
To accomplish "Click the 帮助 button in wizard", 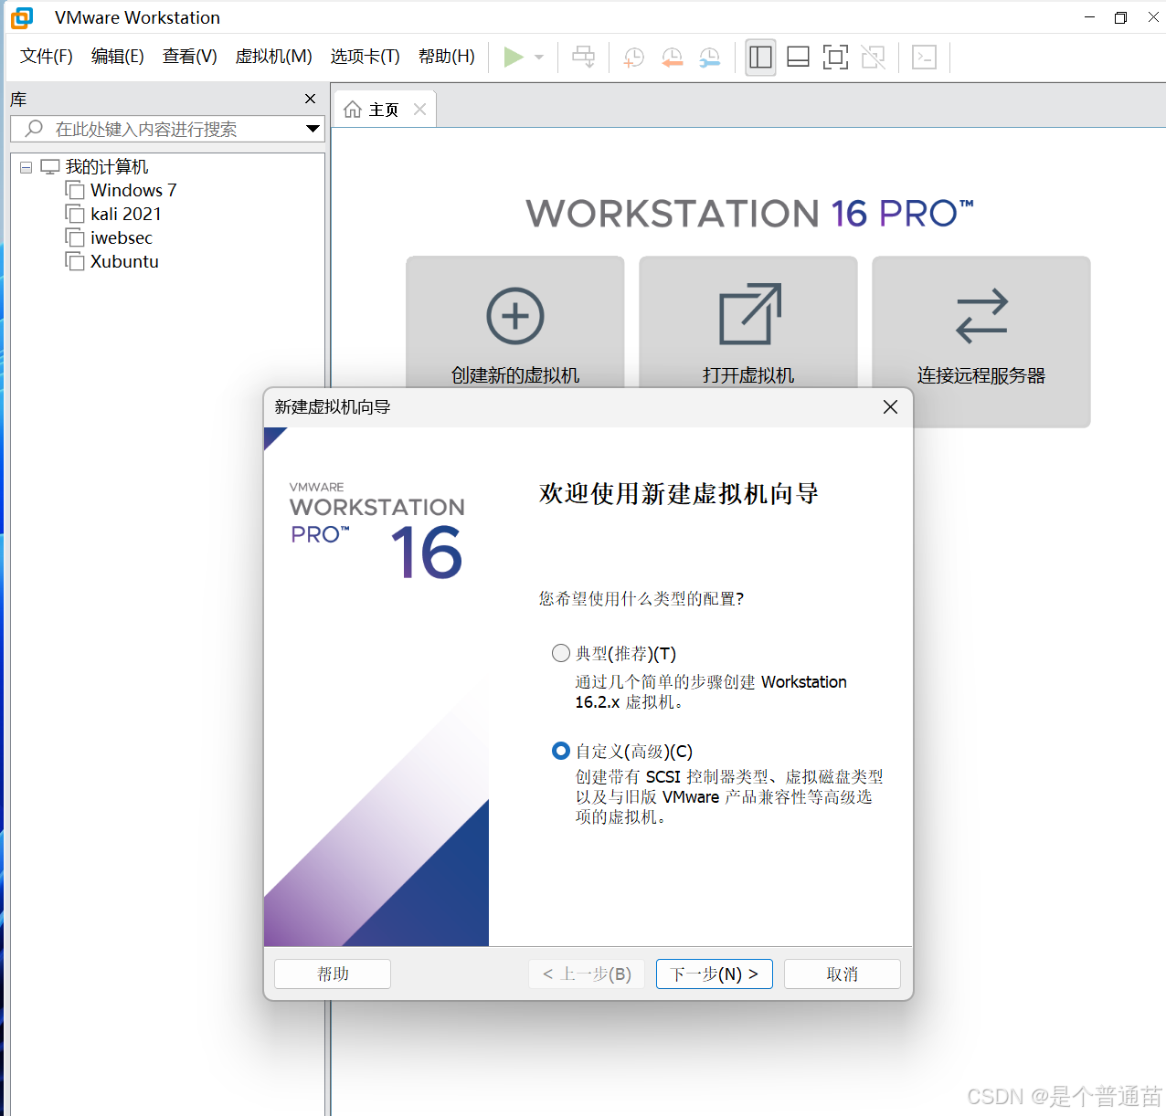I will [x=333, y=974].
